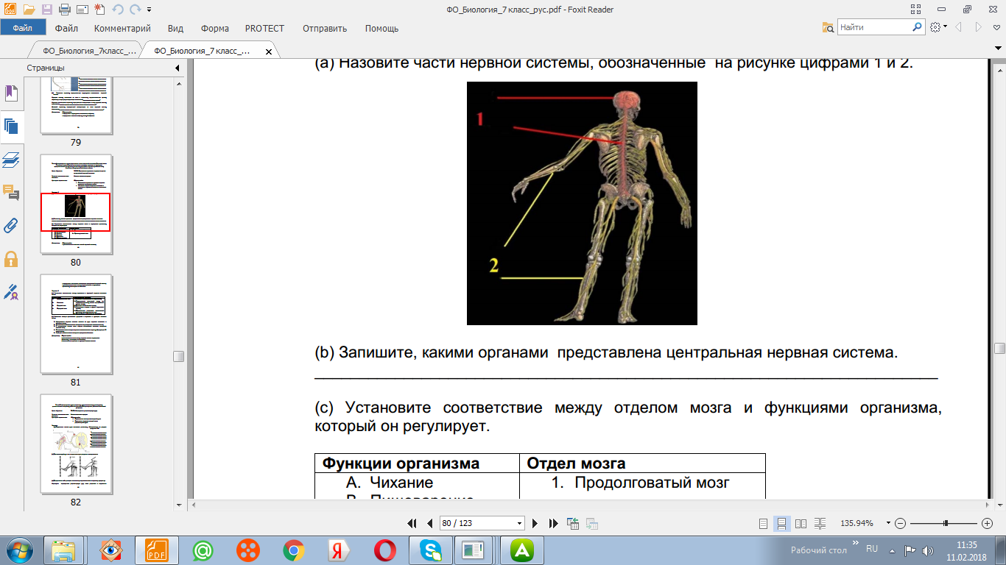Go to the last page of document
1006x565 pixels.
click(x=554, y=523)
